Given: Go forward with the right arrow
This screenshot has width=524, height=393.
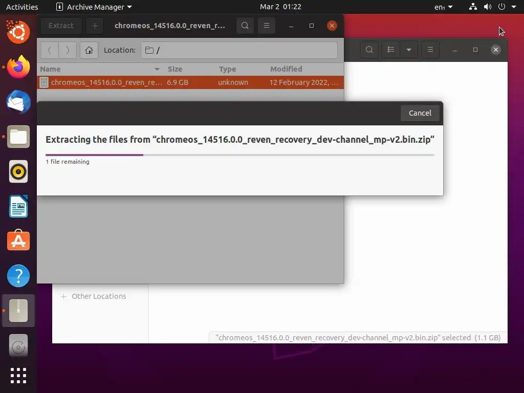Looking at the screenshot, I should (68, 50).
